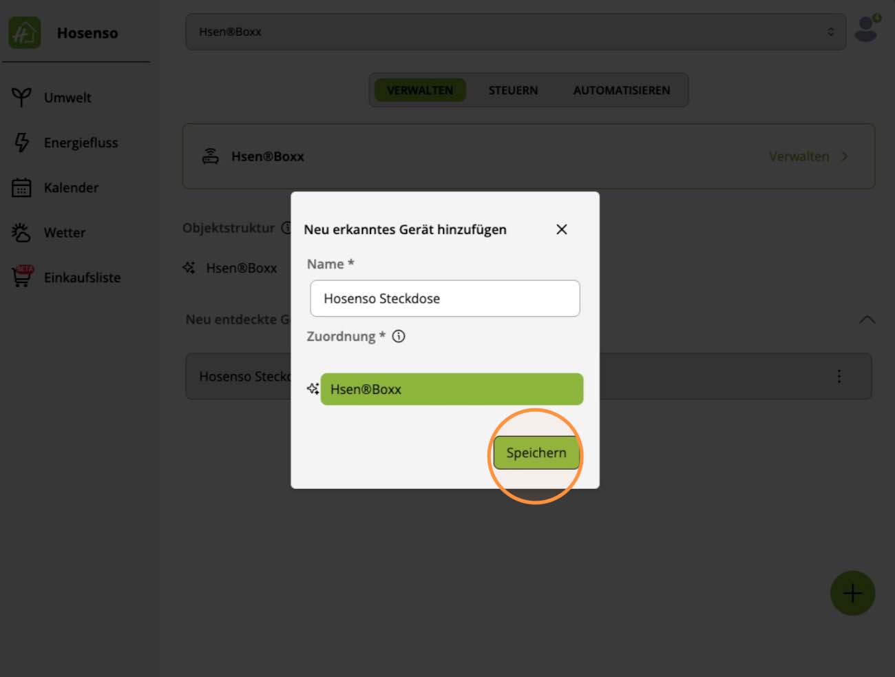
Task: Click the Hosenso brand name
Action: point(87,33)
